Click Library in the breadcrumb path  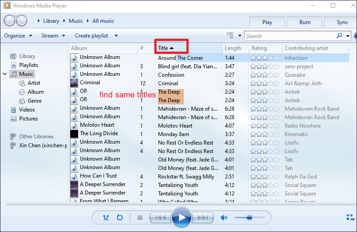pyautogui.click(x=51, y=21)
